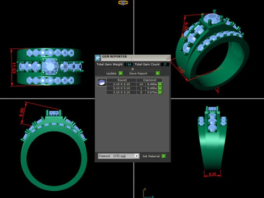Image resolution: width=264 pixels, height=198 pixels.
Task: Click the Update button label
Action: [x=111, y=73]
